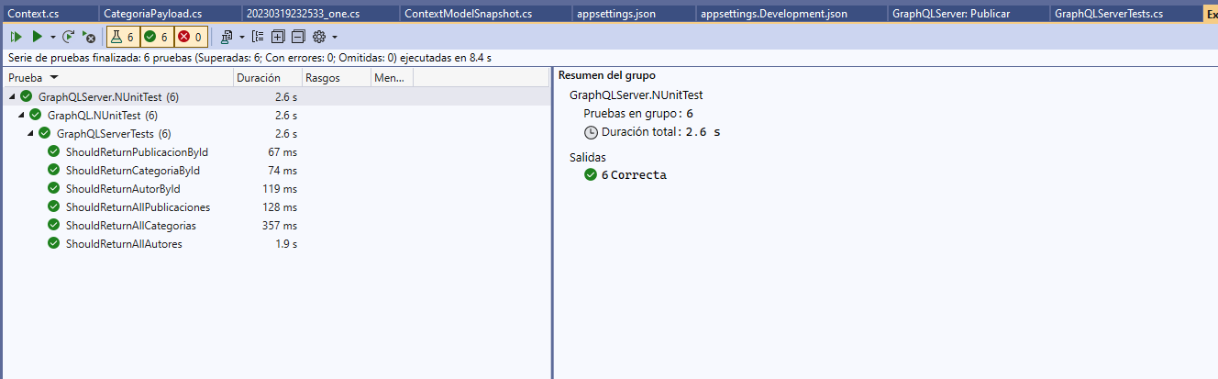Click the passed icon of ShouldReturnAllAutores
The width and height of the screenshot is (1218, 379).
pos(54,244)
